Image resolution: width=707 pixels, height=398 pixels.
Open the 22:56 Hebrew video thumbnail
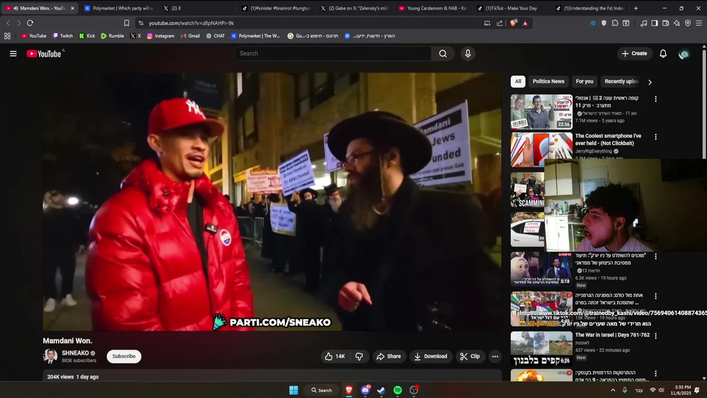541,112
